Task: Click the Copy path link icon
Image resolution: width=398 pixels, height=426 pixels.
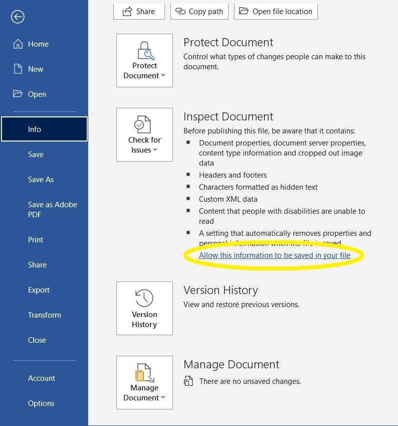Action: [x=180, y=11]
